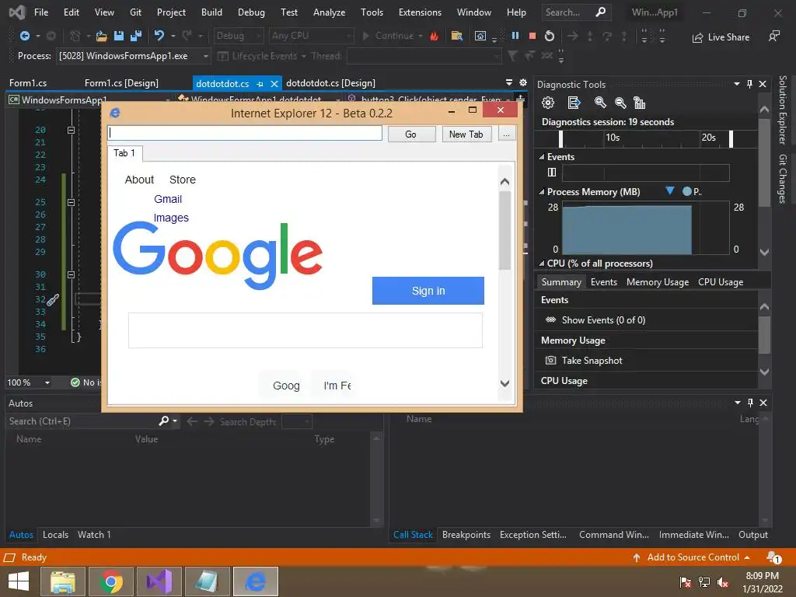This screenshot has height=597, width=796.
Task: Click the Autos Search (Ctrl+E) field
Action: click(x=81, y=421)
